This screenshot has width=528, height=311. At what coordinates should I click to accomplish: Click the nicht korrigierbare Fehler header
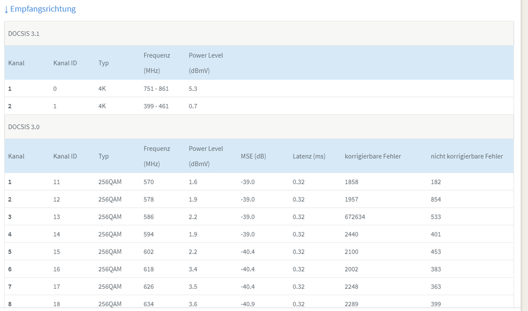(467, 156)
